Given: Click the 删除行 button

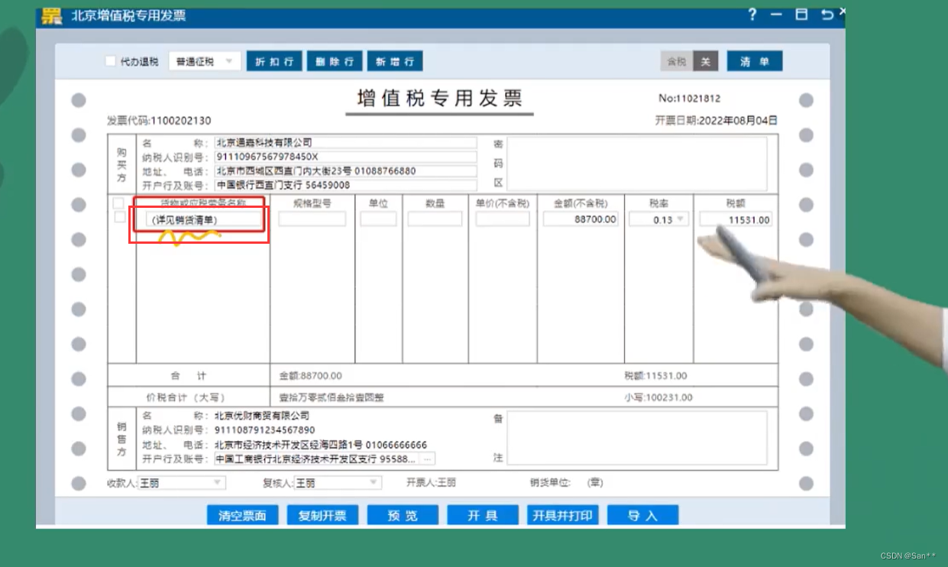Looking at the screenshot, I should [x=335, y=62].
